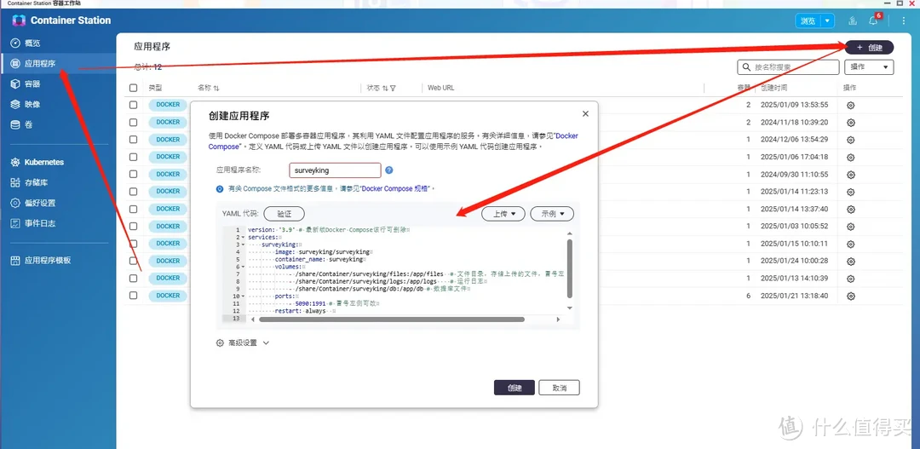This screenshot has height=449, width=920.
Task: Open settings gear for 2025/01/14 13:37:40 row
Action: (851, 209)
